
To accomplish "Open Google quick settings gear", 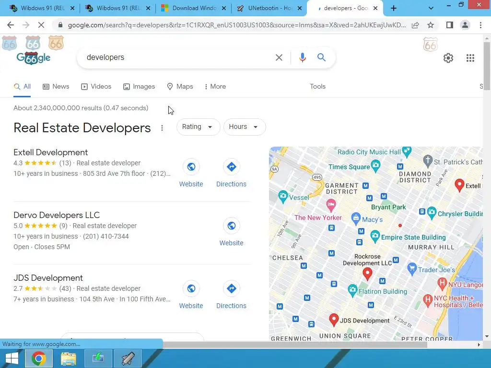I will coord(448,58).
